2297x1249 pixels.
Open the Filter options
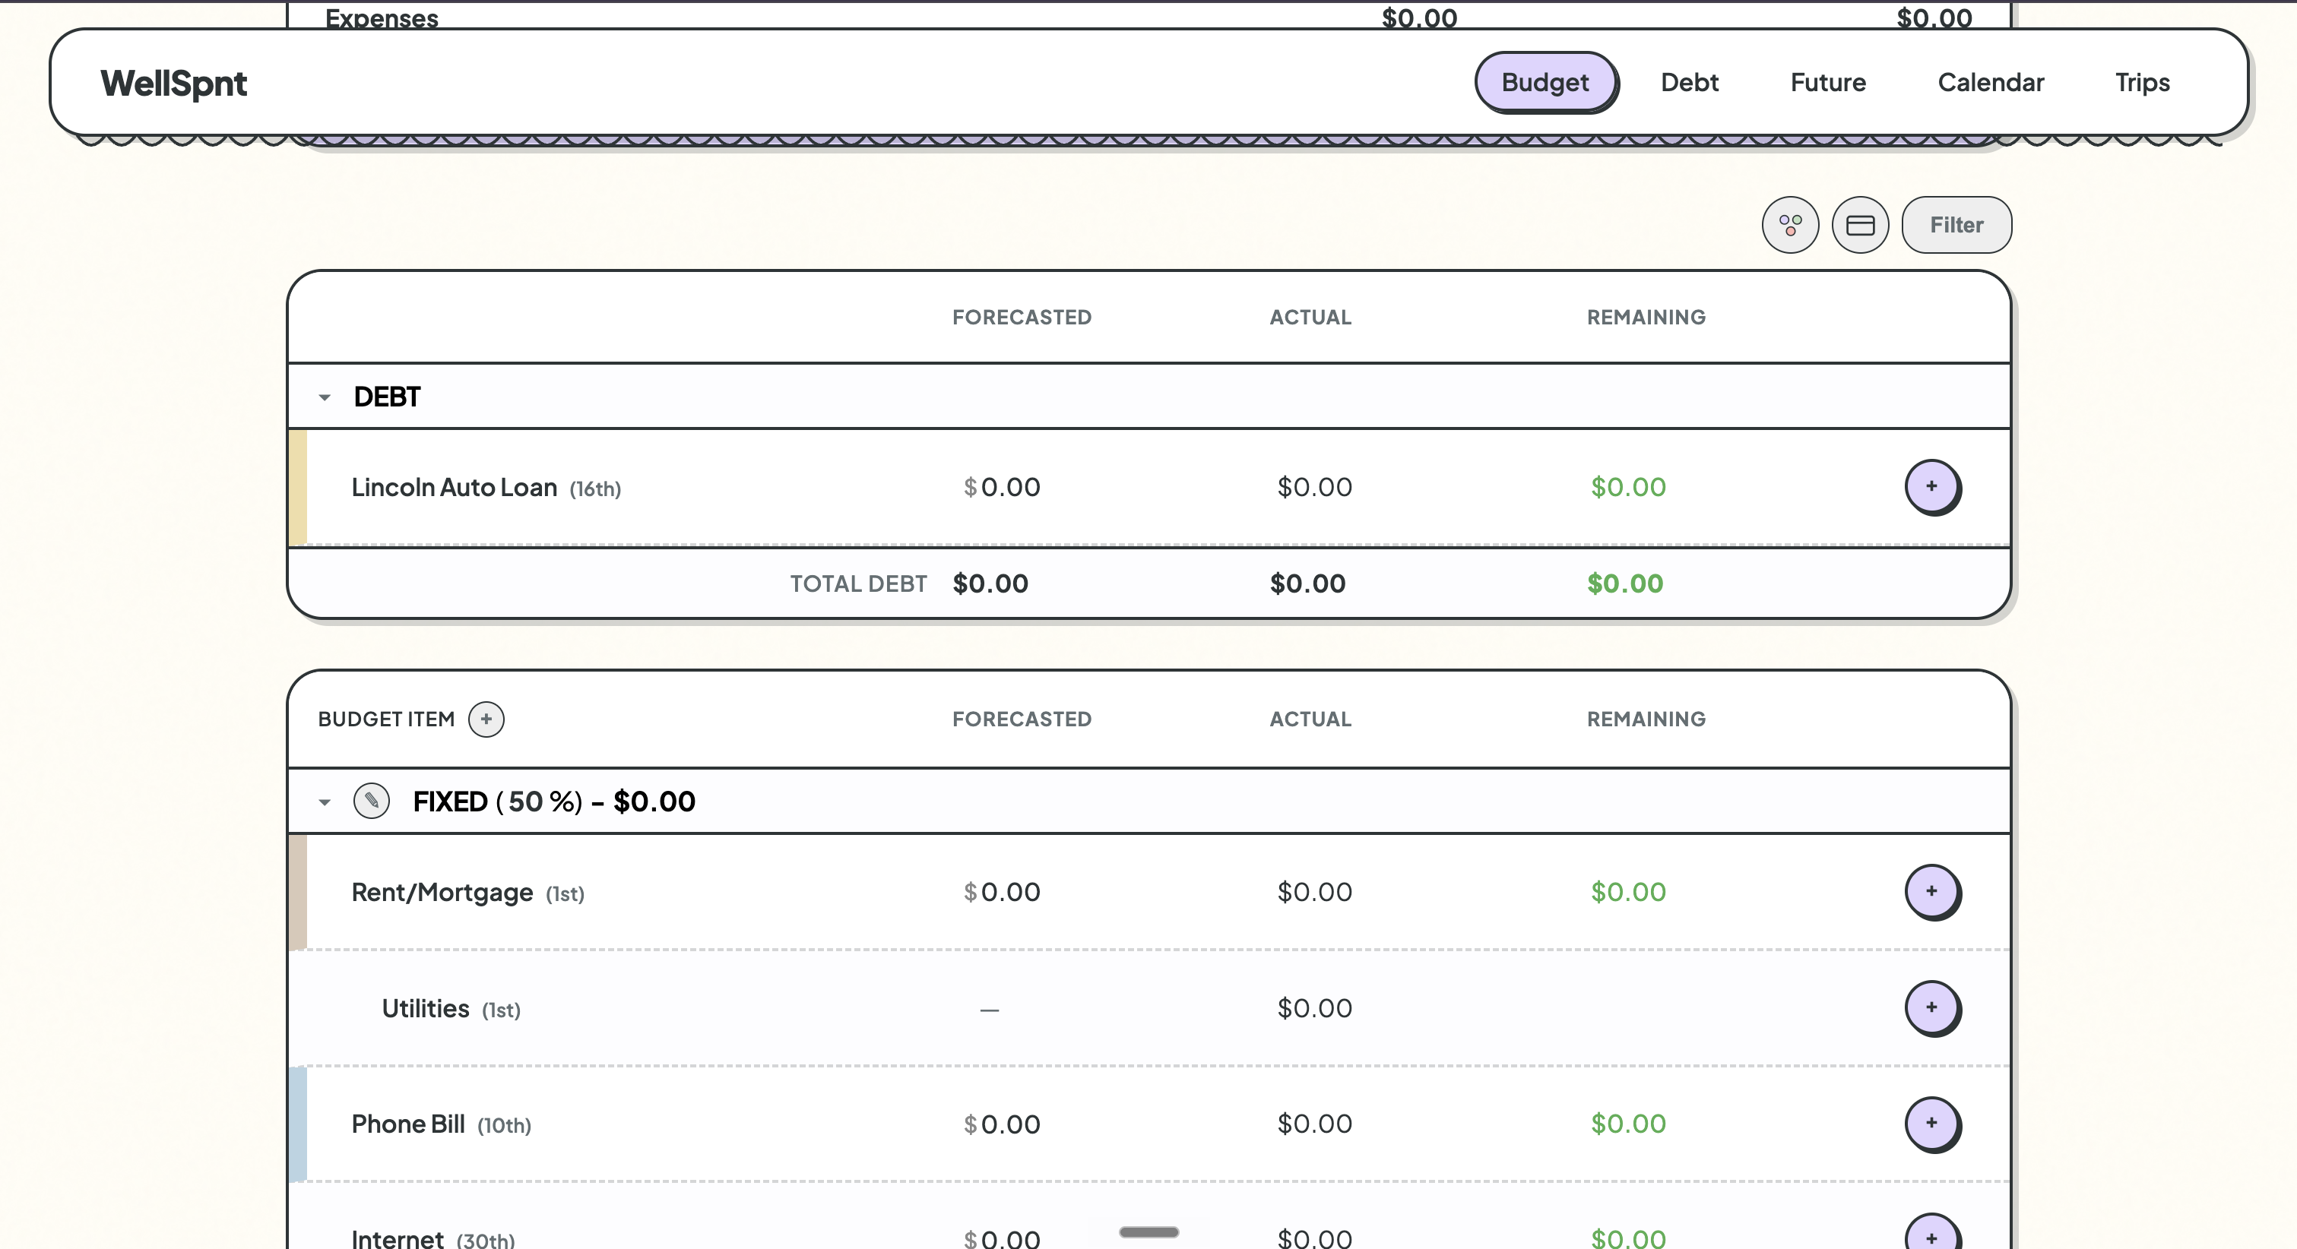(1956, 225)
